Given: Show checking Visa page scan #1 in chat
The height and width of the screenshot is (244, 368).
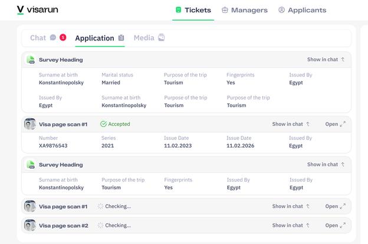Looking at the screenshot, I should pos(291,206).
